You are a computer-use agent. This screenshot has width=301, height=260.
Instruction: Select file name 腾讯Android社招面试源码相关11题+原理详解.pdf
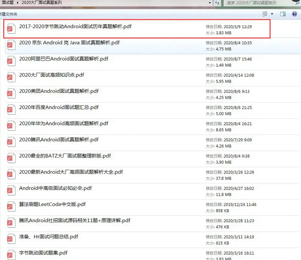tap(74, 221)
